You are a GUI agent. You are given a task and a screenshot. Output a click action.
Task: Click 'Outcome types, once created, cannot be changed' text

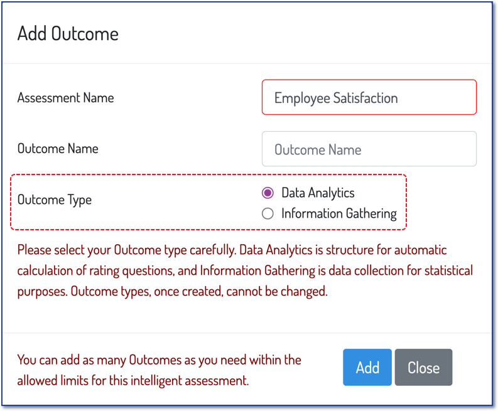(x=199, y=291)
